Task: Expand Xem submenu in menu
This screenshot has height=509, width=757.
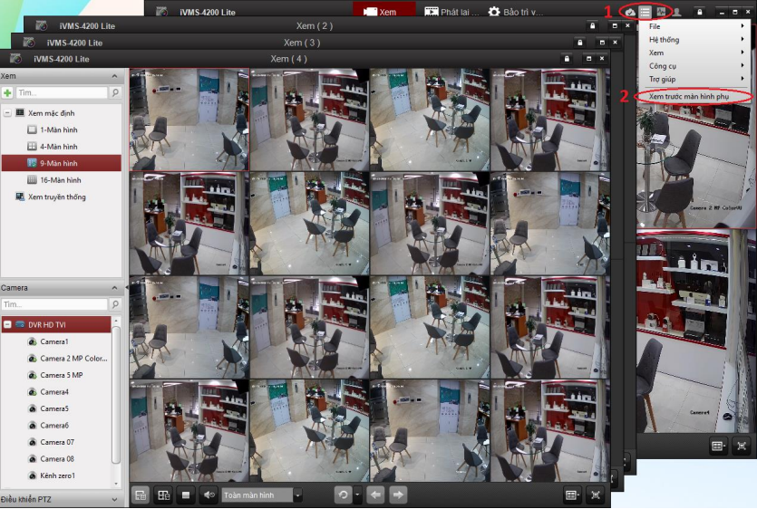Action: click(694, 53)
